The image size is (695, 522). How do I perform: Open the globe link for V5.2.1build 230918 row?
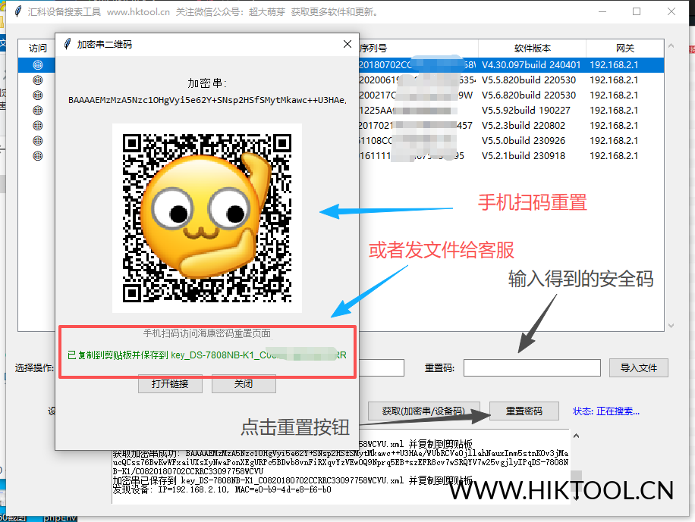(38, 156)
